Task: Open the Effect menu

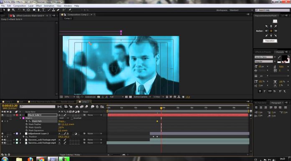Action: (x=38, y=6)
